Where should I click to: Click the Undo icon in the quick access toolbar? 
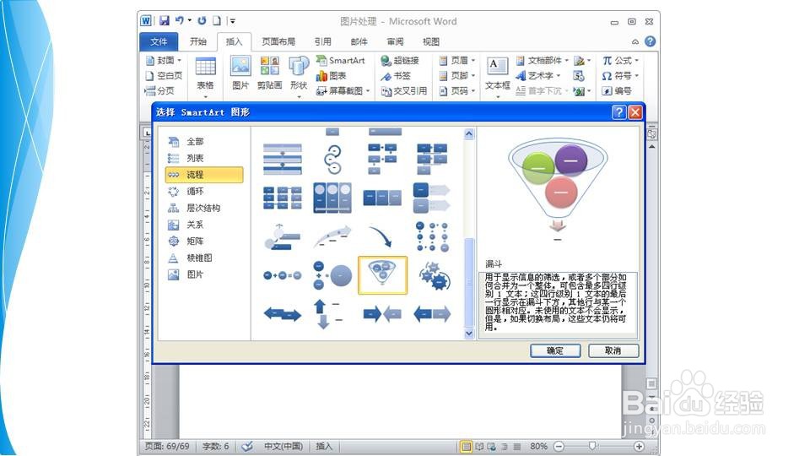pos(179,20)
